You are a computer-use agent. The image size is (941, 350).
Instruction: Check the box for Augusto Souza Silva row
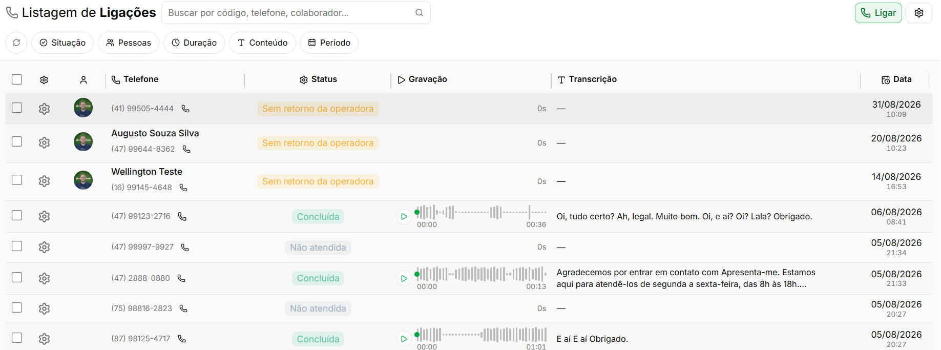17,141
